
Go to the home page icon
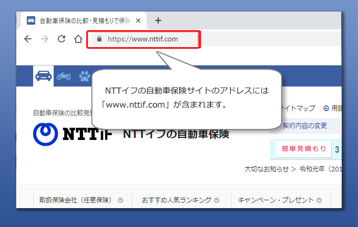78,39
